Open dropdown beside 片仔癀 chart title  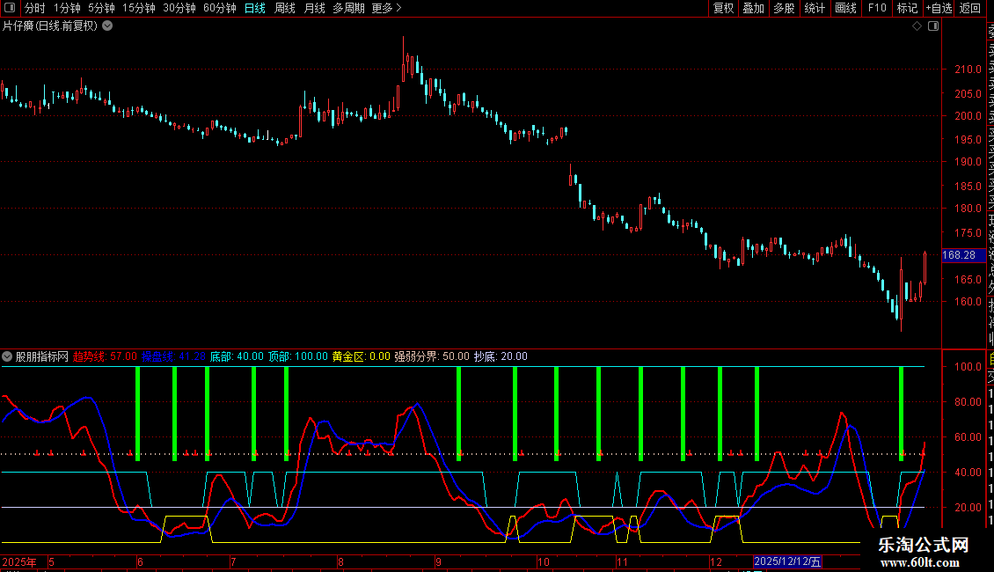point(107,26)
